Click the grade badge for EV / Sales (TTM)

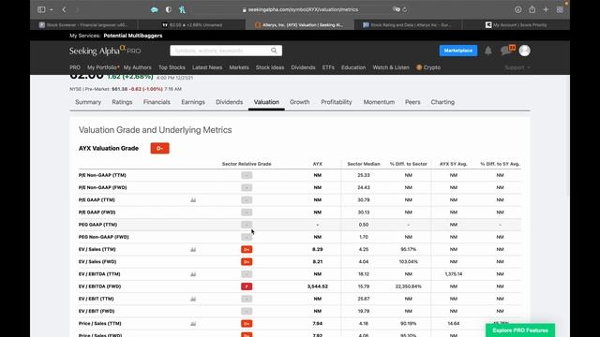tap(247, 250)
